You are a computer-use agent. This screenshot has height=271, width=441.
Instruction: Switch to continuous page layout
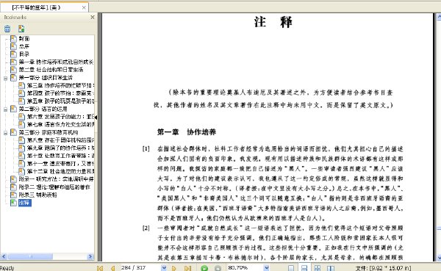[x=304, y=268]
